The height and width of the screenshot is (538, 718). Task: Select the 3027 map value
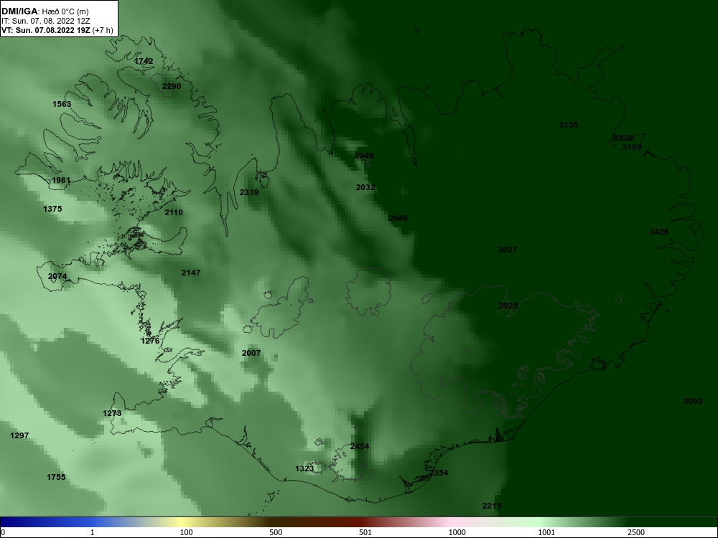508,250
